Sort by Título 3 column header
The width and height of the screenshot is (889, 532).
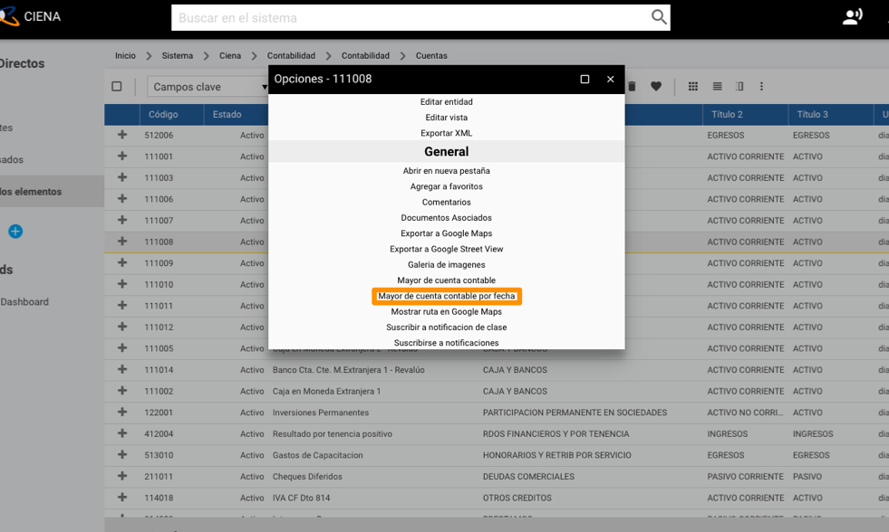click(x=813, y=114)
